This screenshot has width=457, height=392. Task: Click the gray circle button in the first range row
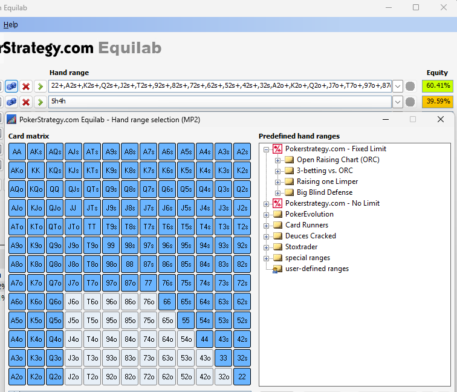tap(410, 87)
